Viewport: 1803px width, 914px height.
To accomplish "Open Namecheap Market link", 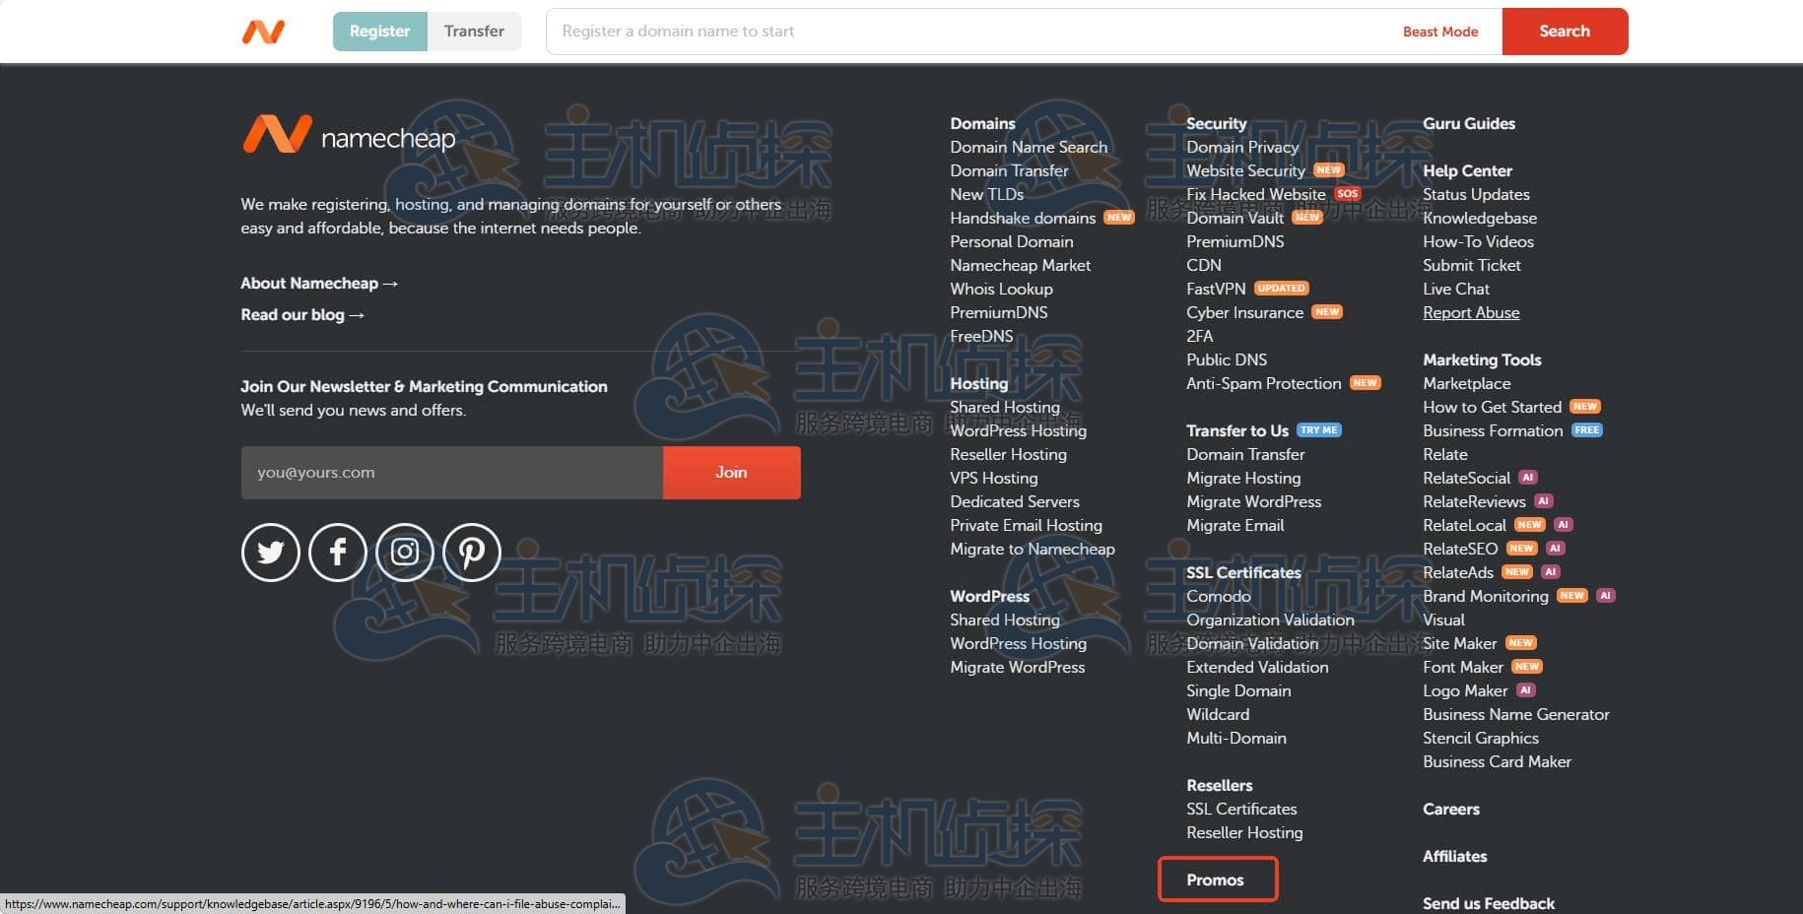I will coord(1020,266).
